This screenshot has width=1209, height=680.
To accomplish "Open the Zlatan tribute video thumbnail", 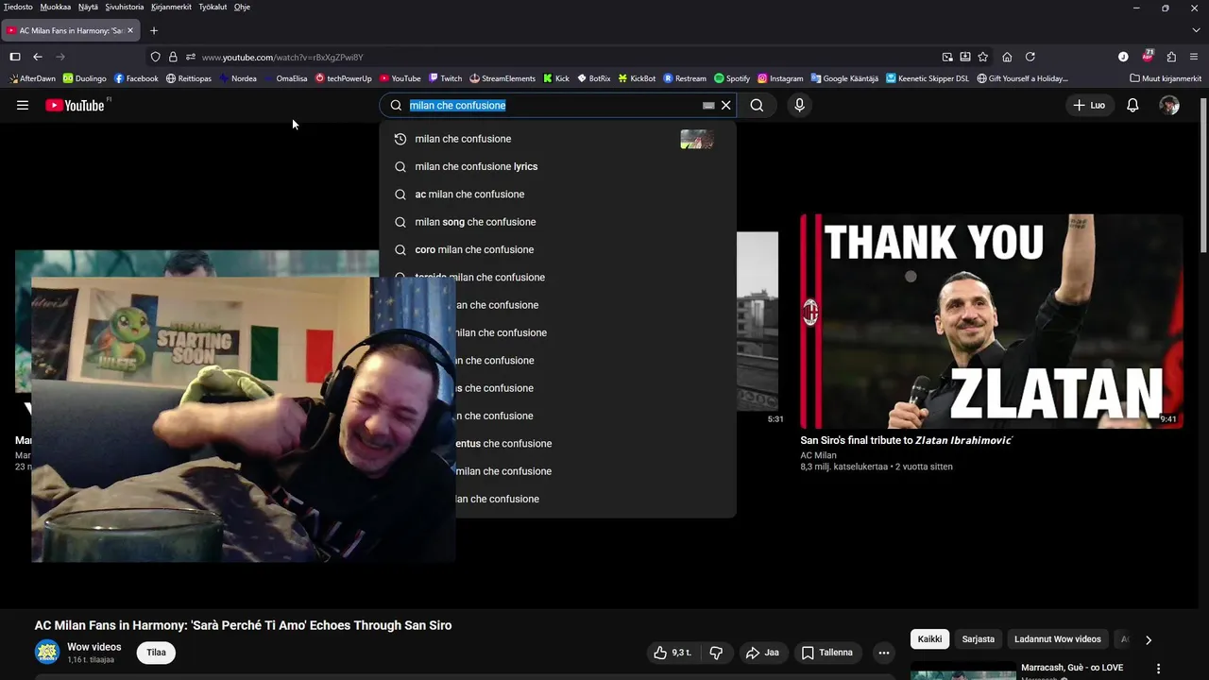I will [x=991, y=321].
